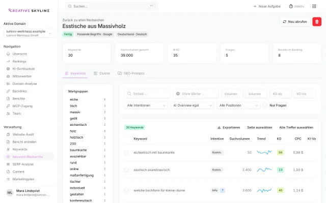Open Keyword-Recherche in sidebar

pos(29,157)
